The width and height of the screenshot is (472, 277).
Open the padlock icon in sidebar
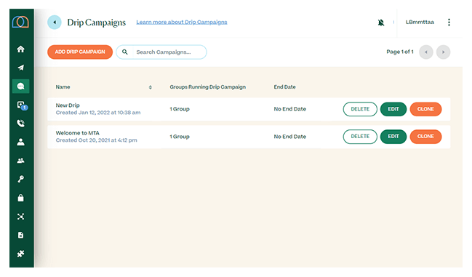point(20,198)
